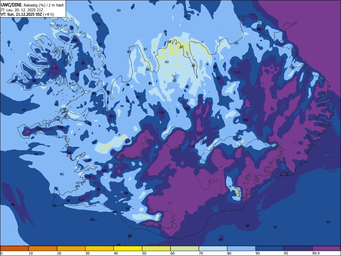Screen dimensions: 341x256
Task: Click the legend tick label '50'
Action: click(144, 253)
